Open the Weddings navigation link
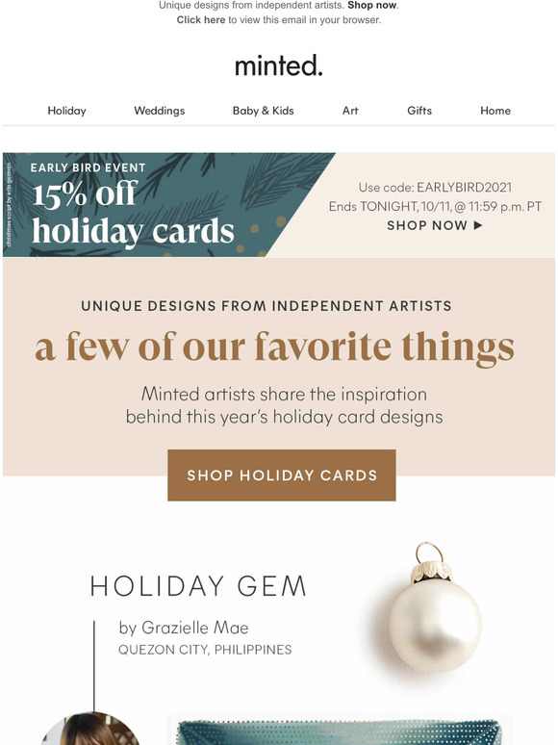Image resolution: width=558 pixels, height=745 pixels. coord(159,111)
